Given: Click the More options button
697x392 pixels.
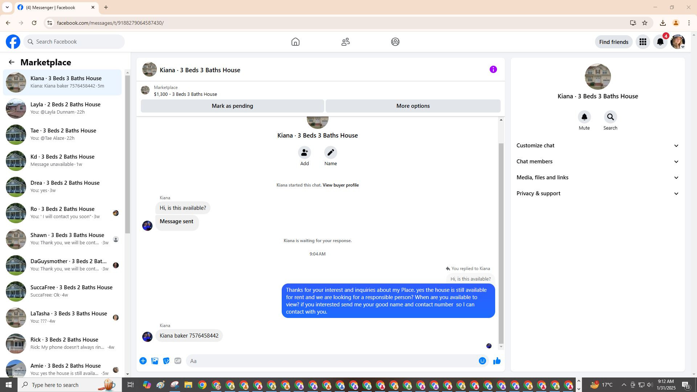Looking at the screenshot, I should pos(413,106).
